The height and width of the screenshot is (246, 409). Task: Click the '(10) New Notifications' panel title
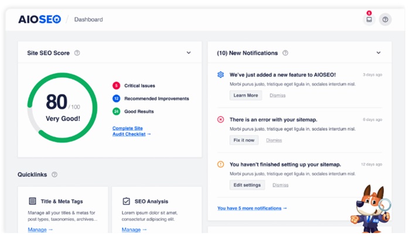pyautogui.click(x=247, y=53)
